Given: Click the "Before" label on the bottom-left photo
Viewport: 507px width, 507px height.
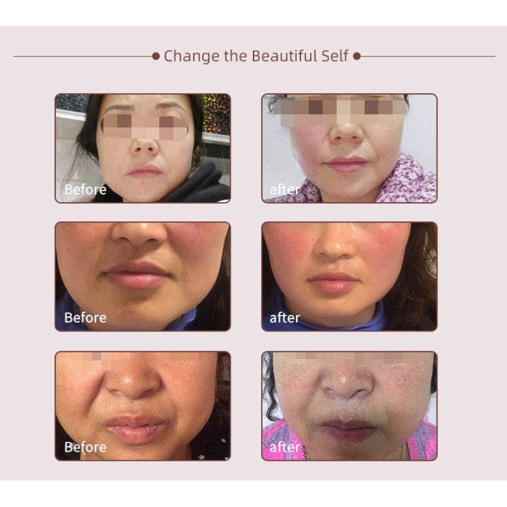Looking at the screenshot, I should (86, 447).
